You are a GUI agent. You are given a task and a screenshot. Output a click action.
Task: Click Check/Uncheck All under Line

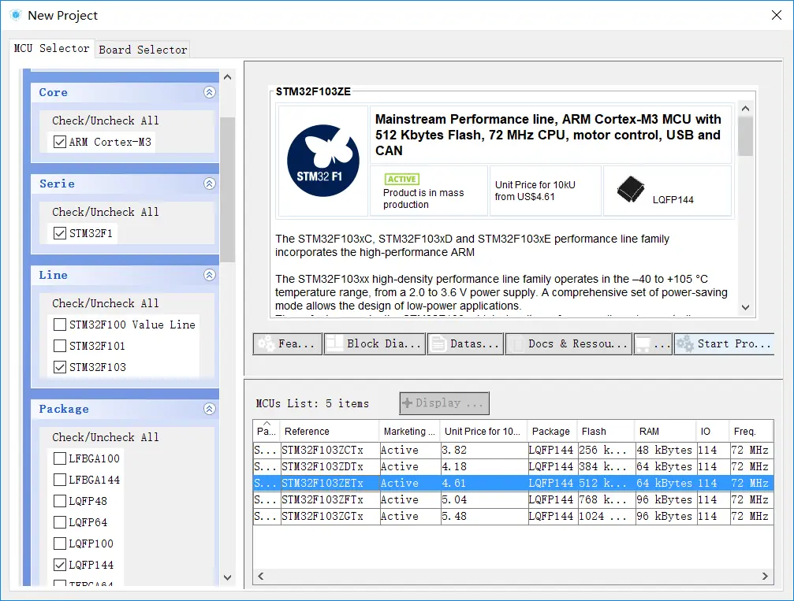click(106, 303)
